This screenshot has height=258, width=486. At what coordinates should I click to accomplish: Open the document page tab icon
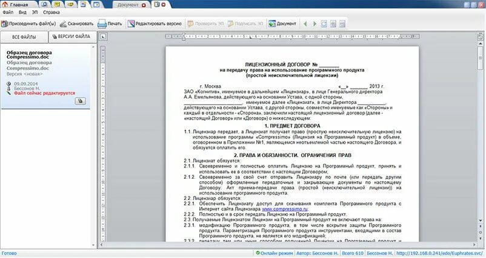click(x=83, y=5)
